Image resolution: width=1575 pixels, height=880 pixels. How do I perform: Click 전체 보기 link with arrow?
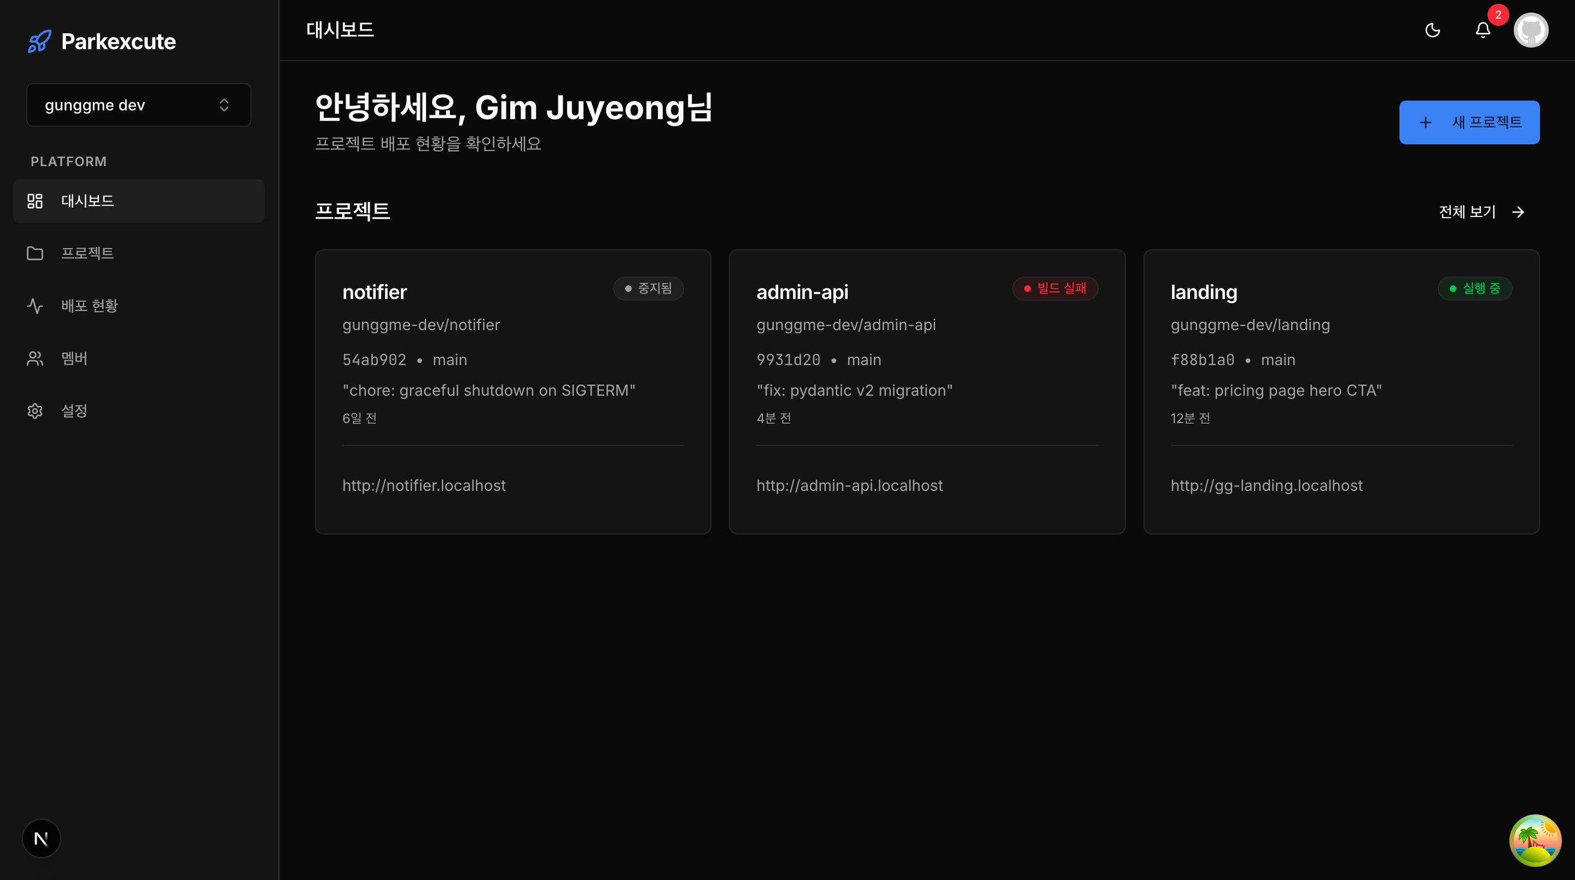coord(1481,212)
